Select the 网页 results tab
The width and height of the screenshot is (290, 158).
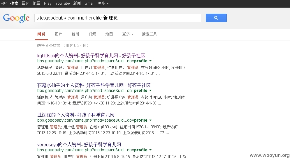click(x=41, y=34)
